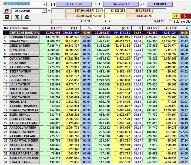Select EMEKLILIK YATIRIM row name
Screen dimensions: 191x165
24,93
